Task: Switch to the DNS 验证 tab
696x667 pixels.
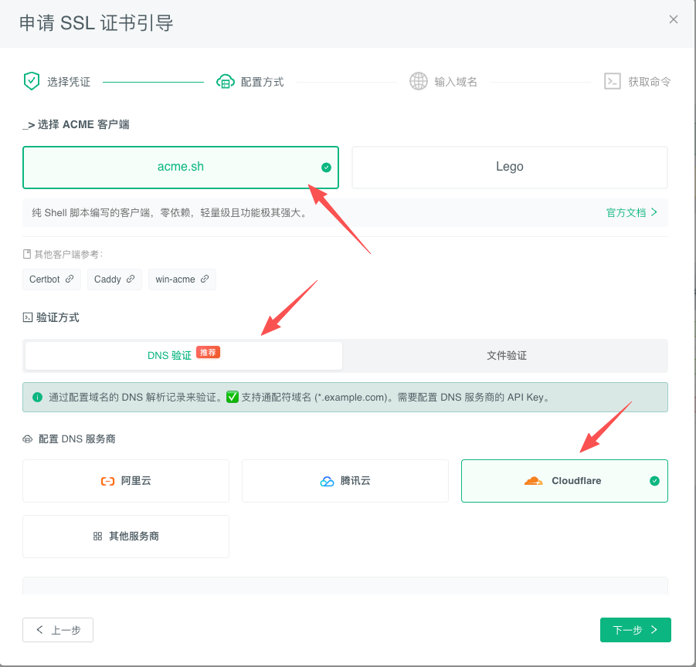Action: (x=184, y=356)
